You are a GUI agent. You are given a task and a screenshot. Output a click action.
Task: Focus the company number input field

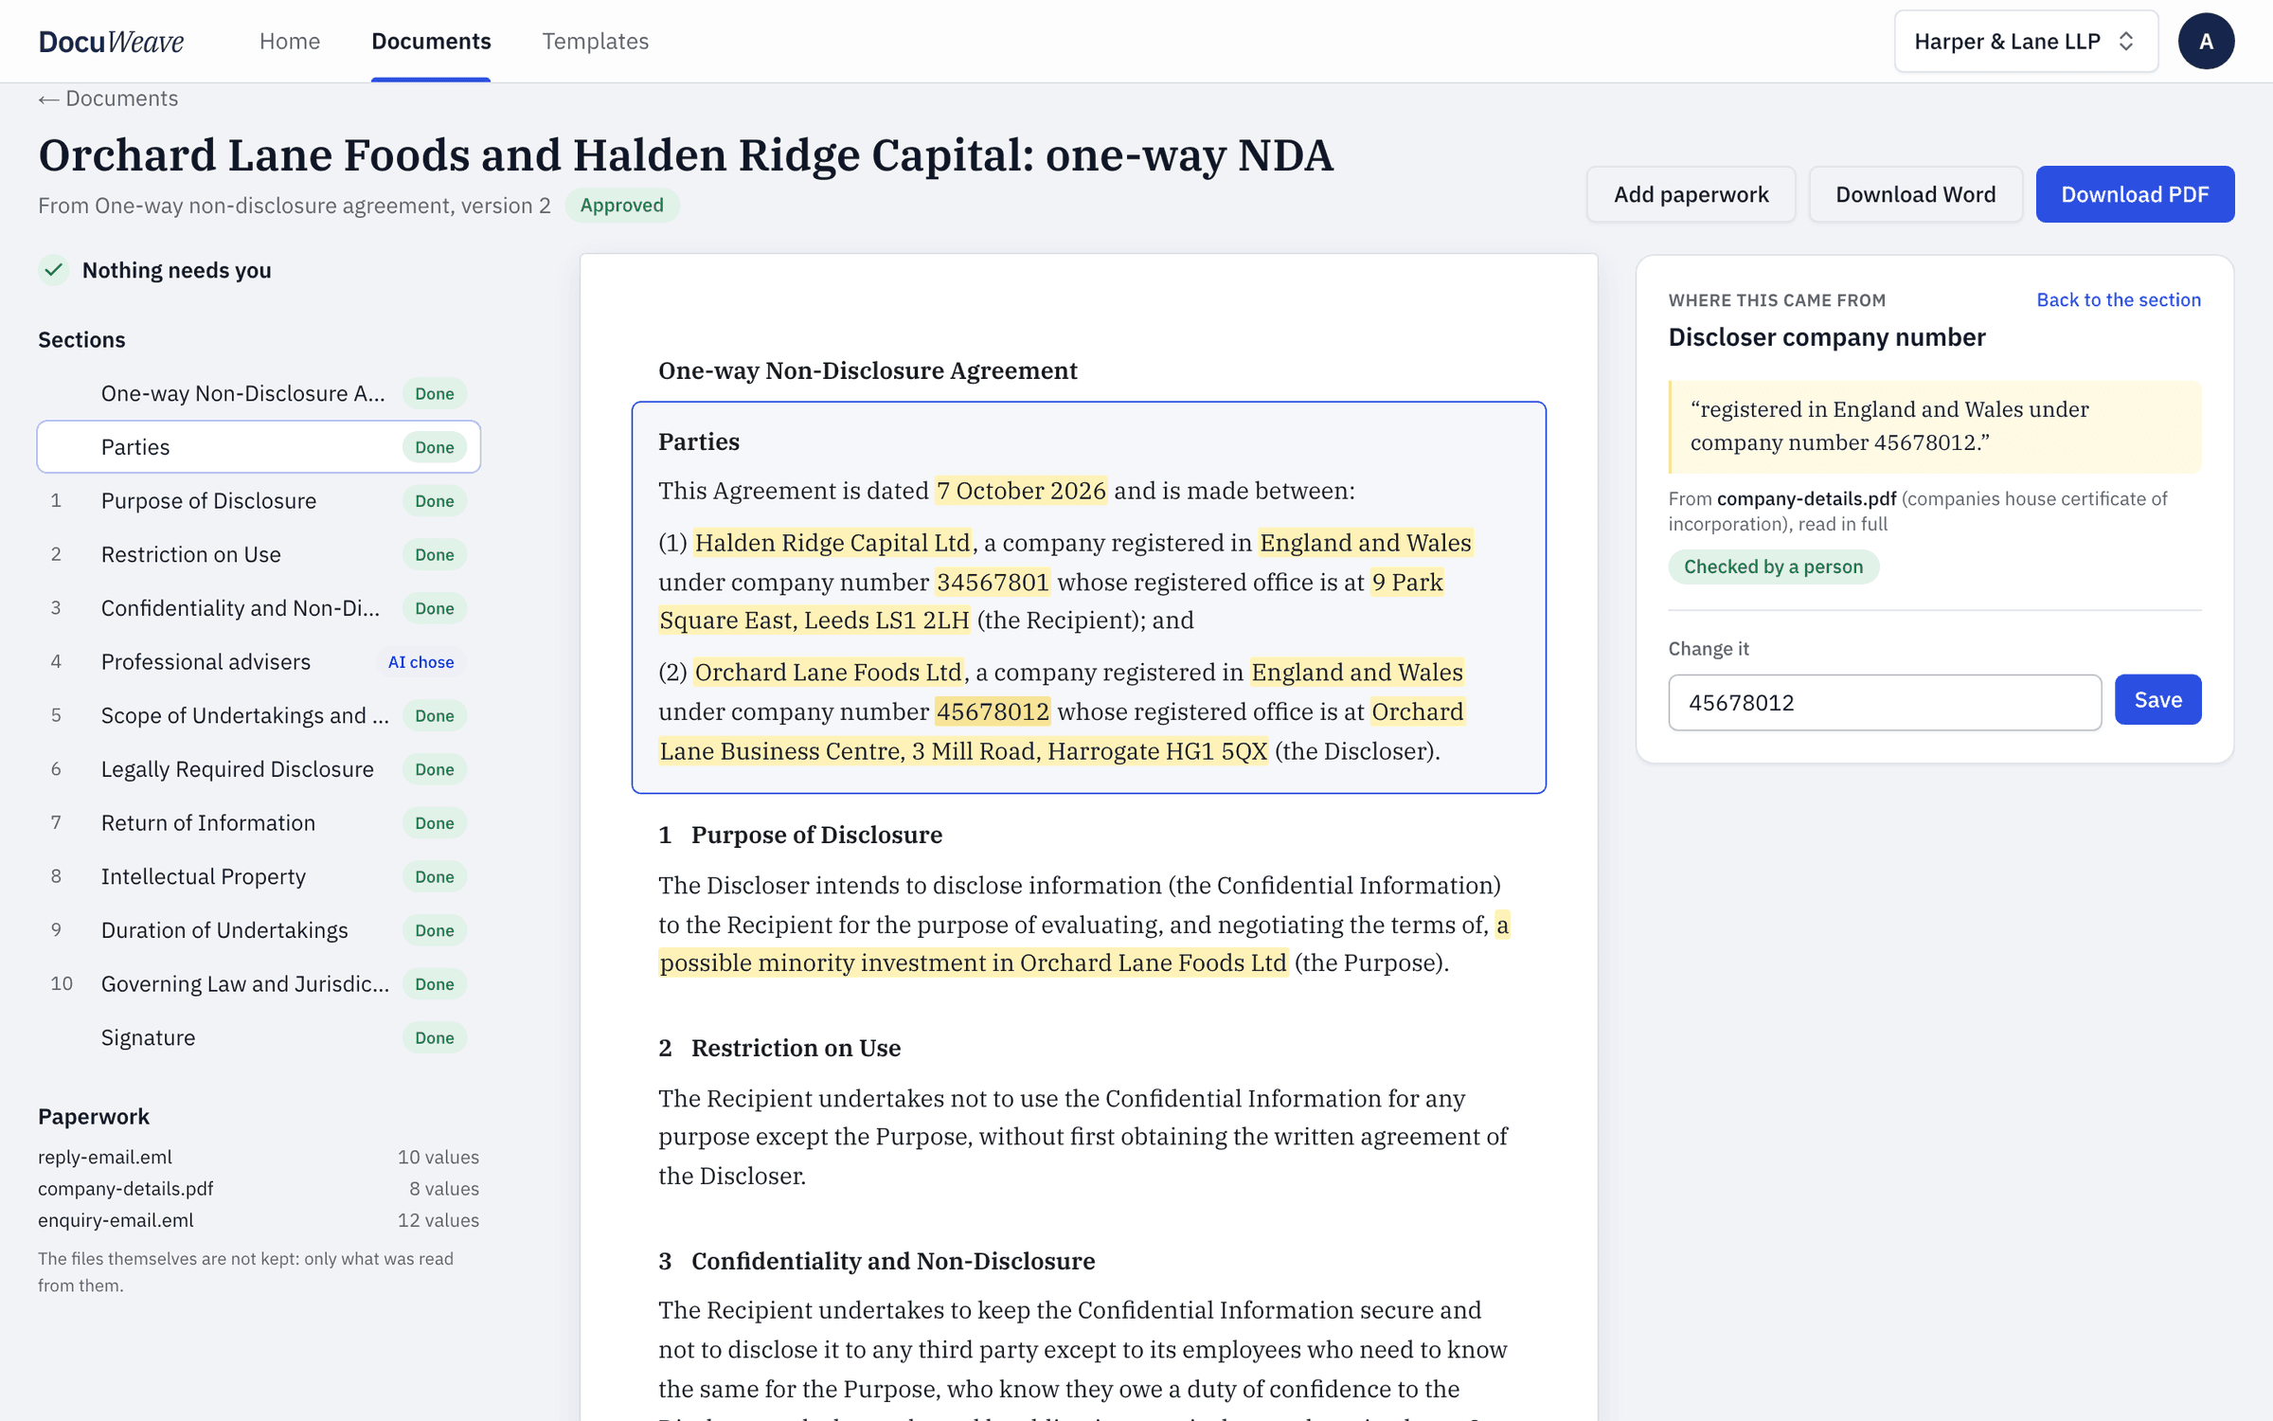point(1885,702)
